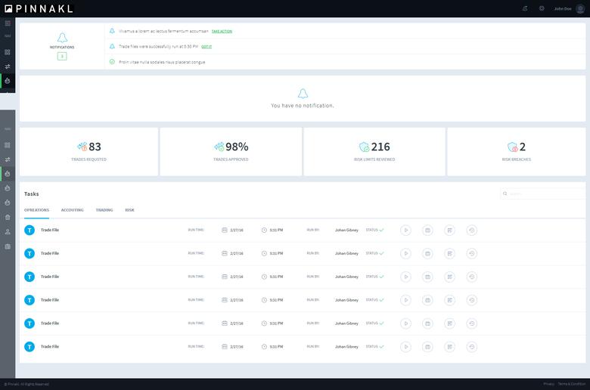Image resolution: width=590 pixels, height=390 pixels.
Task: Open the notification bell in the top bar
Action: [525, 8]
